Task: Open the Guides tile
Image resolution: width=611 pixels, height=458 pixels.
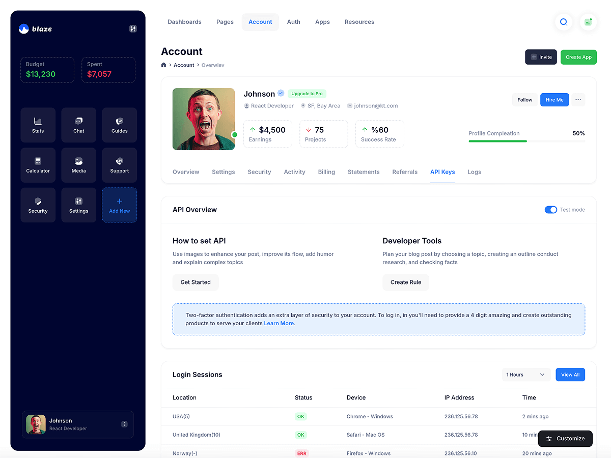Action: pos(120,125)
